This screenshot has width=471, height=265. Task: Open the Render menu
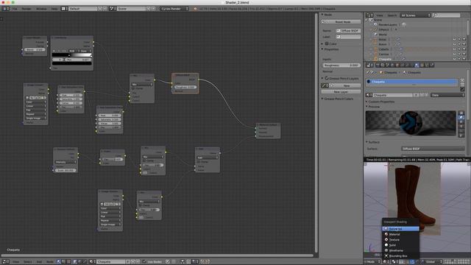click(x=26, y=9)
